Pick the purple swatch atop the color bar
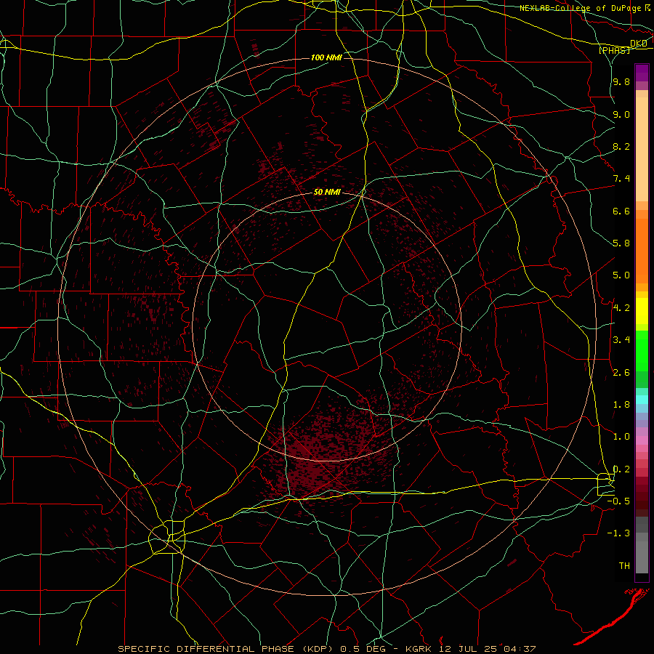 (642, 73)
